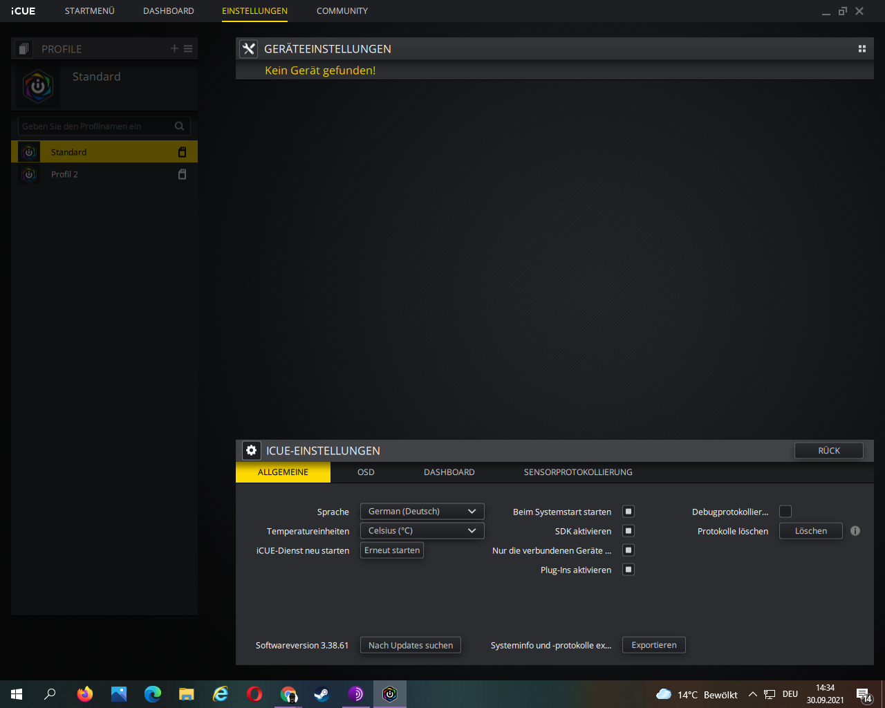Click the network tray icon

point(770,694)
